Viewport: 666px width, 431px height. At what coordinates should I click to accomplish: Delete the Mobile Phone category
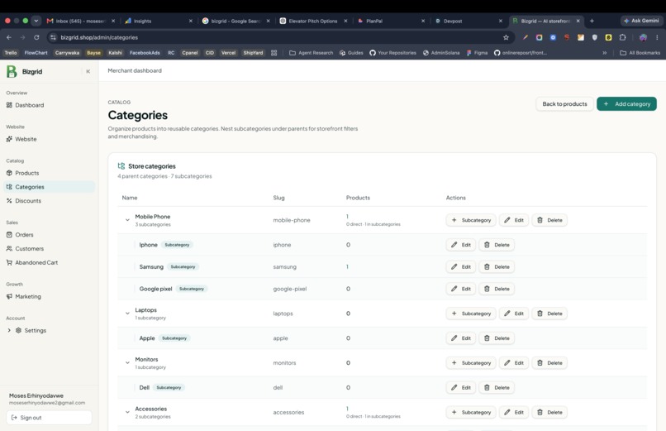click(549, 220)
